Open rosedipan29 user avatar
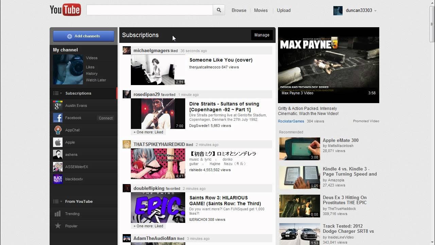This screenshot has height=245, width=435. 127,94
